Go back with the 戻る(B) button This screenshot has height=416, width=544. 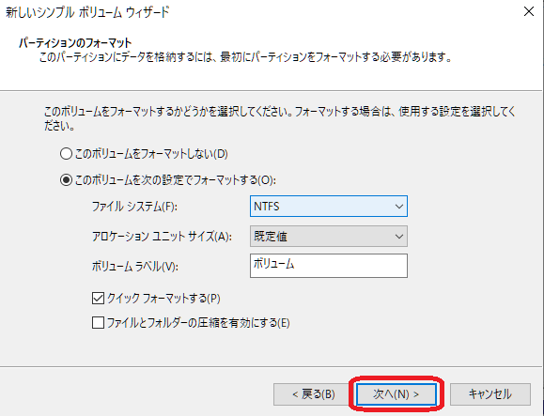coord(314,394)
